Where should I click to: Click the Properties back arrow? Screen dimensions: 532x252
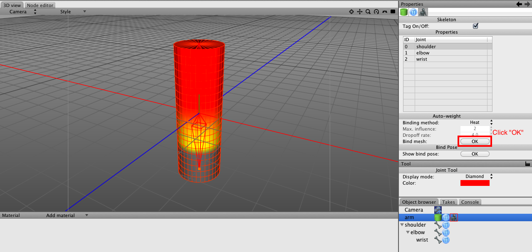519,4
